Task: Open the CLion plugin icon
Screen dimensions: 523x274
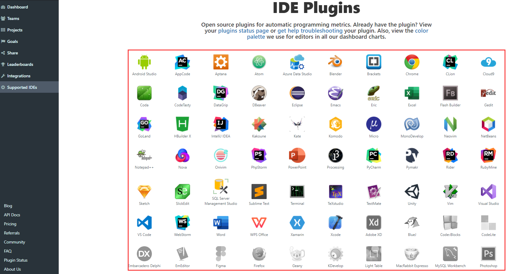Action: [450, 62]
